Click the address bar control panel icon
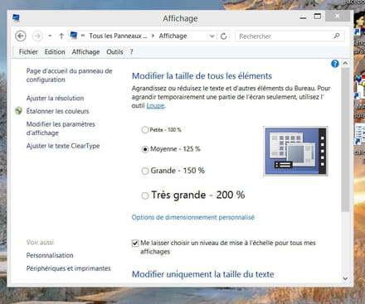Viewport: 365px width, 304px height. 74,36
